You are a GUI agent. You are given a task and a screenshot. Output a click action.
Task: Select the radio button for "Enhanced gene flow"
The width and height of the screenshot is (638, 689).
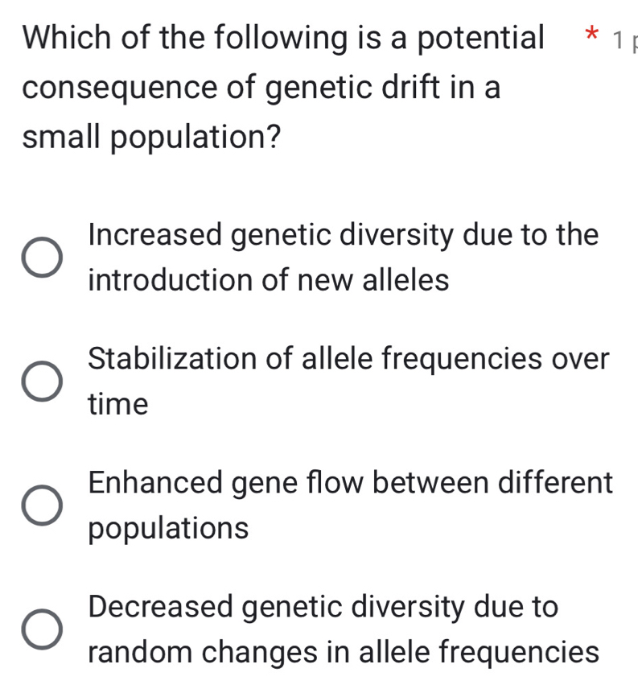click(43, 505)
